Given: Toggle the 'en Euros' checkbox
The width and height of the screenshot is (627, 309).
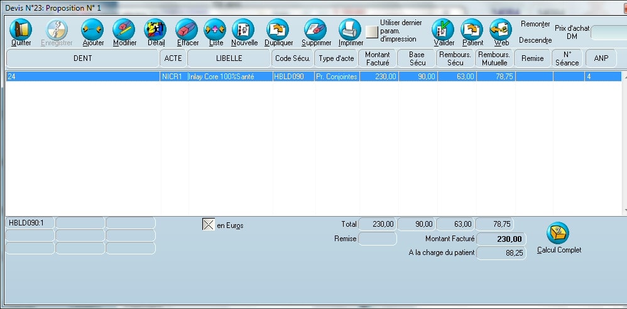Looking at the screenshot, I should click(209, 225).
